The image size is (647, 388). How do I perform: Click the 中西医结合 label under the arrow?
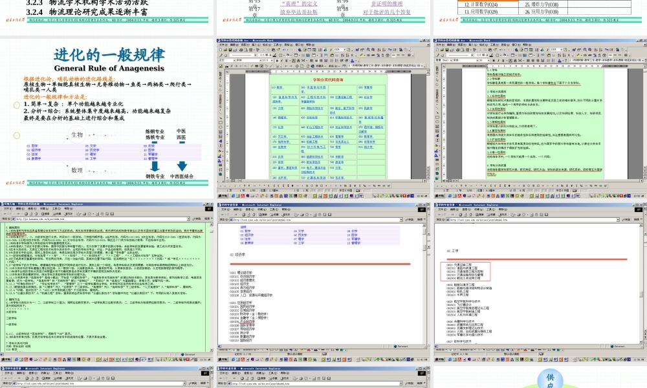tap(182, 176)
